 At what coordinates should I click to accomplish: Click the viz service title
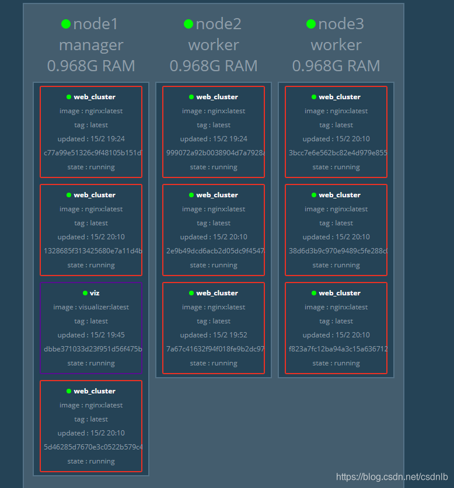click(x=95, y=293)
